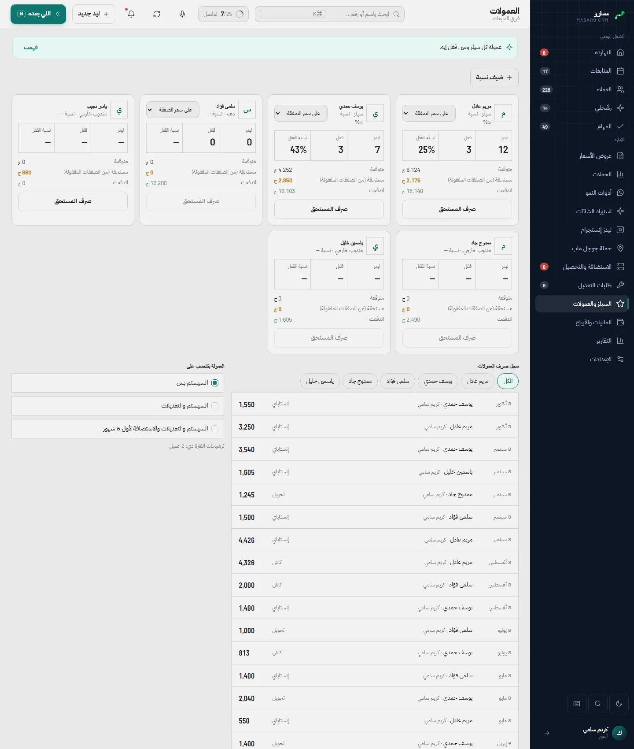Open أدوات النمو WhatsApp icon in the sidebar
The image size is (634, 749).
pos(620,193)
